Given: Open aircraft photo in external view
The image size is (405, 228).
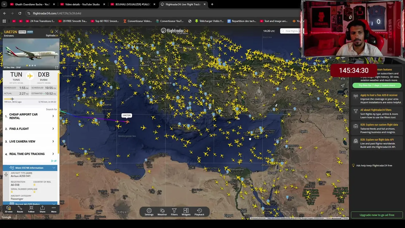Looking at the screenshot, I should point(57,67).
